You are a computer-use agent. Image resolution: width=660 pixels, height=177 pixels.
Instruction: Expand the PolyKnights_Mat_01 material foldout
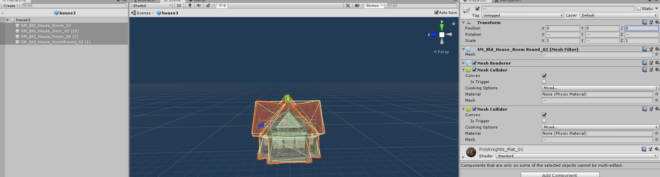[463, 157]
